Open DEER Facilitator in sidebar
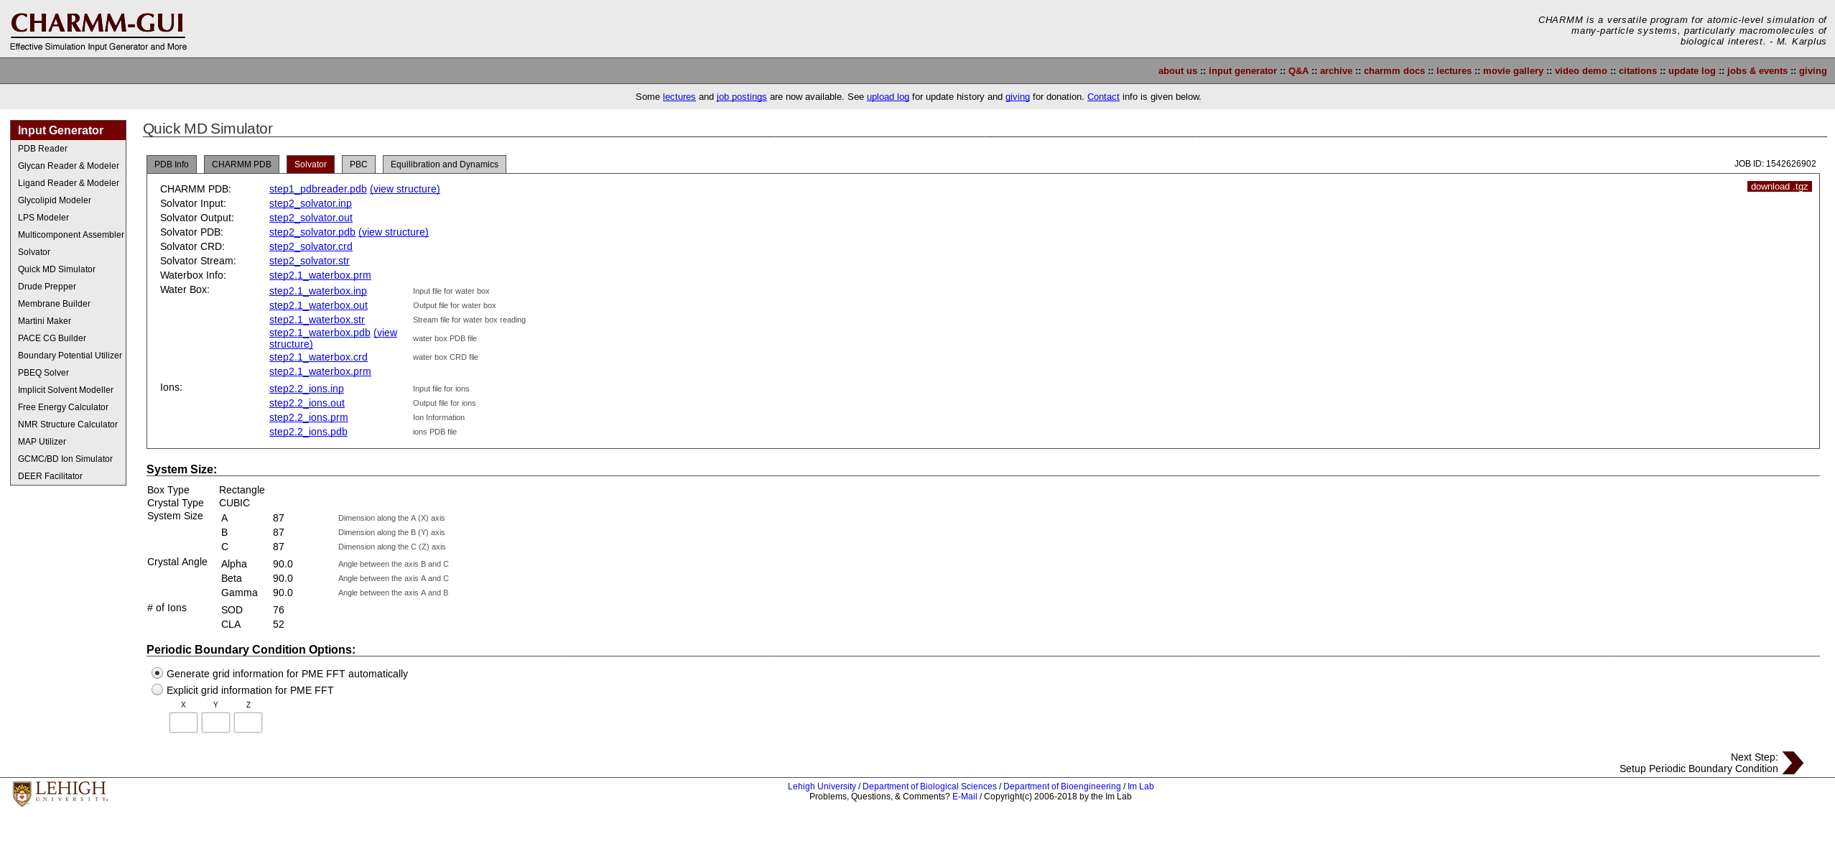Screen dimensions: 1835x854 tap(50, 476)
